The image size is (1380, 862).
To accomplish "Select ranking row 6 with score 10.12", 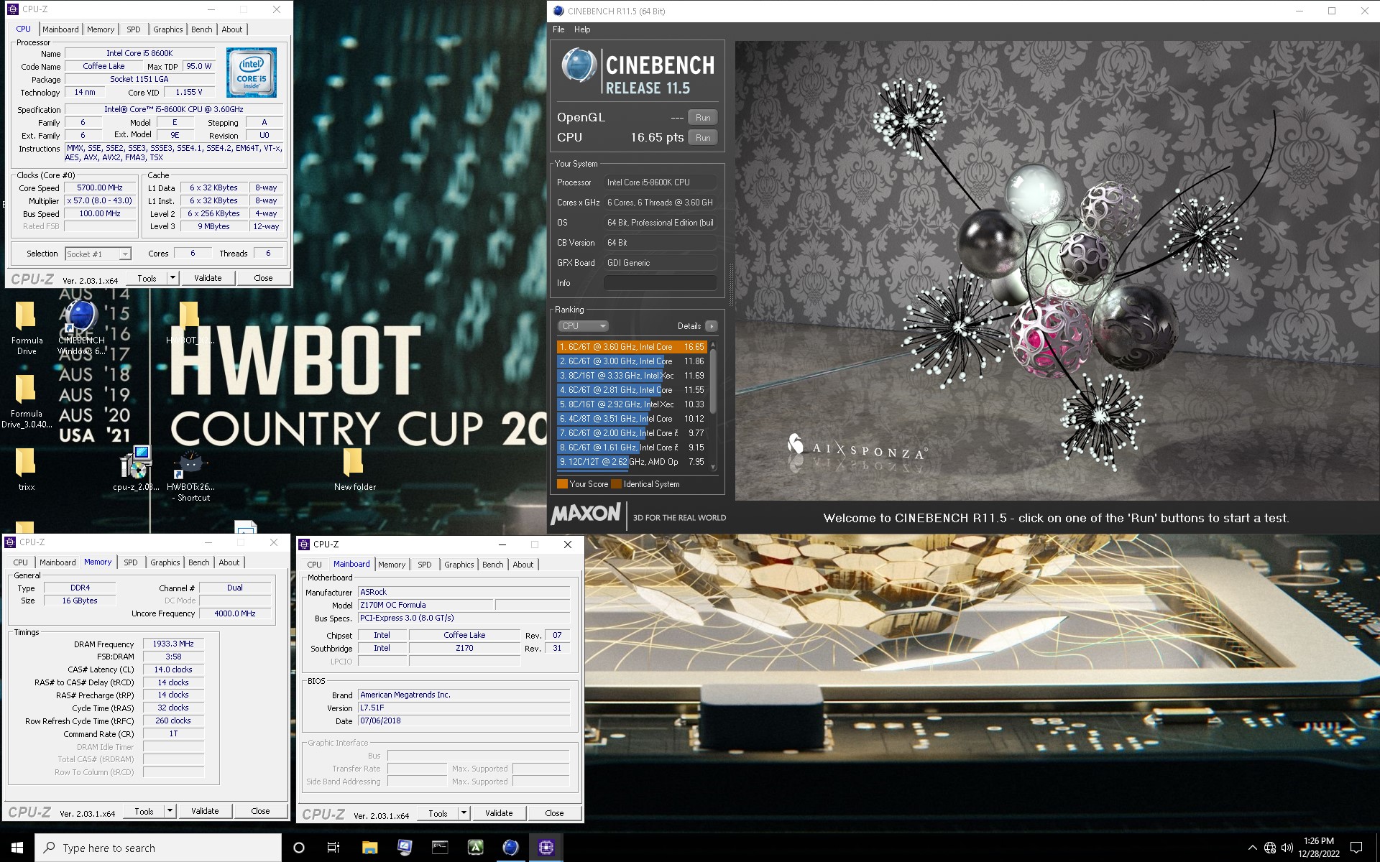I will click(632, 419).
